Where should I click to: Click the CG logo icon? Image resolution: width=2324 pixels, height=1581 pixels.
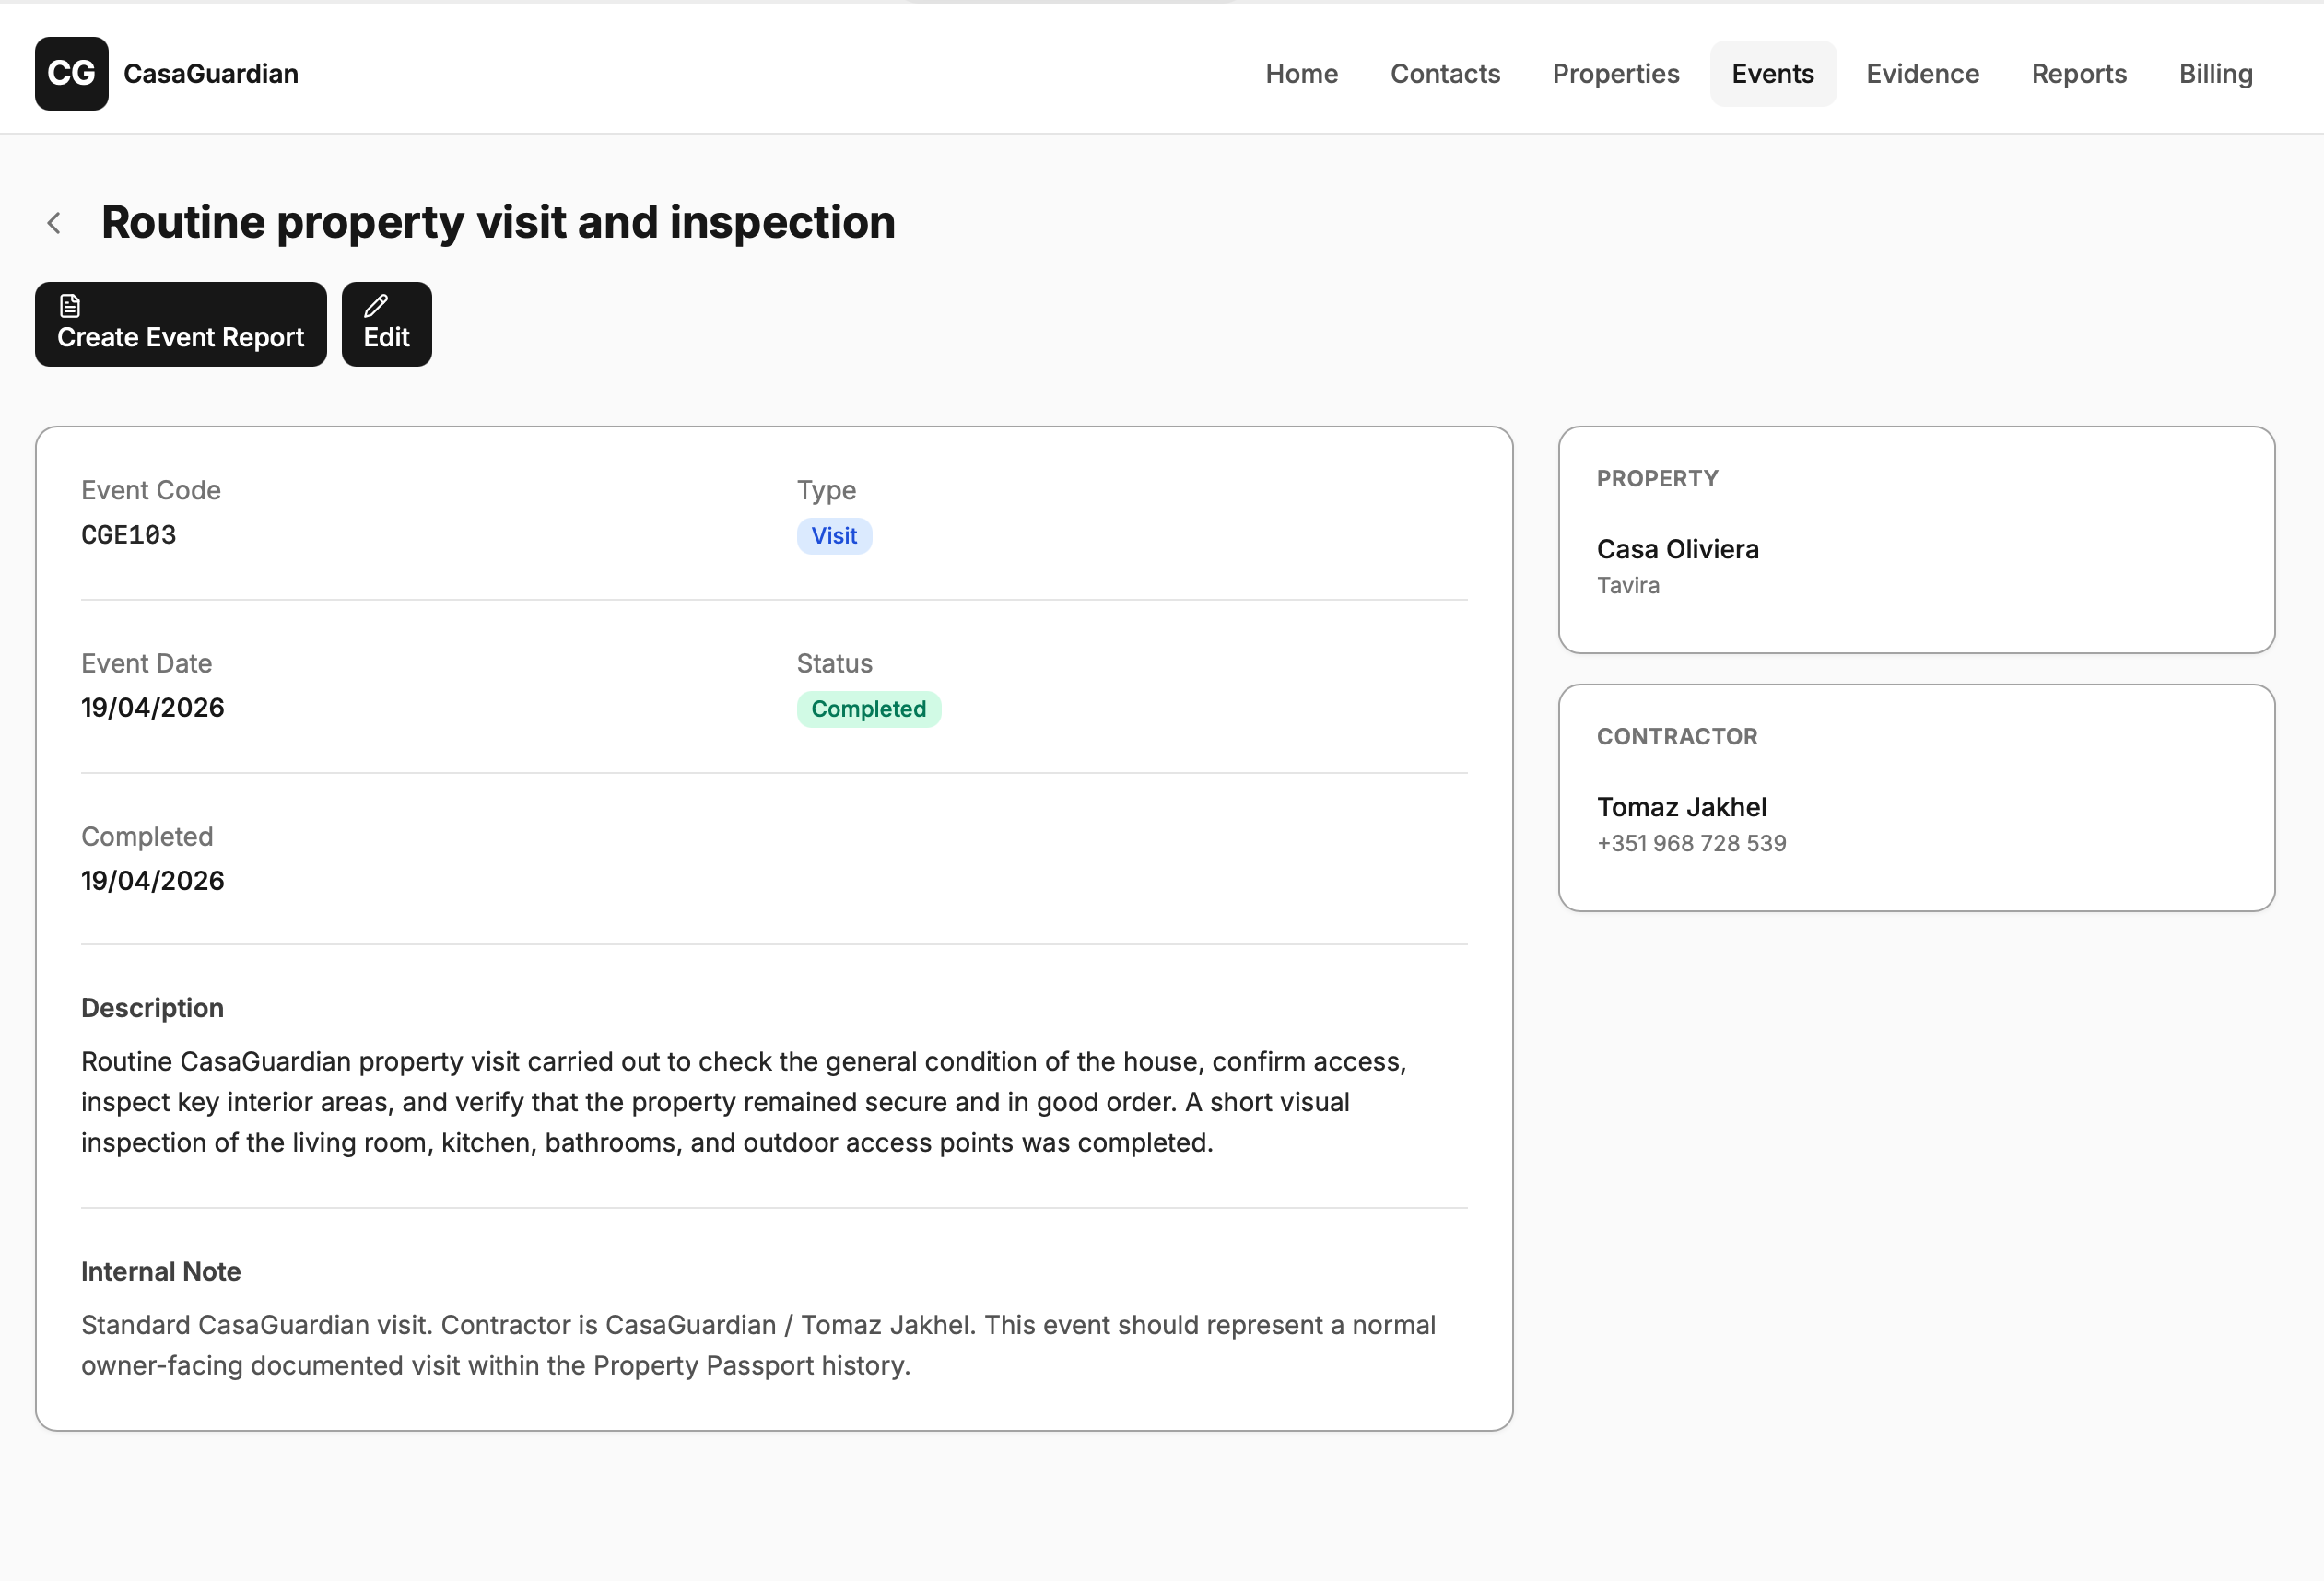[71, 73]
